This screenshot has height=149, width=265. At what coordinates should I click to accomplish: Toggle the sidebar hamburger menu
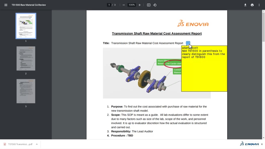[6, 5]
